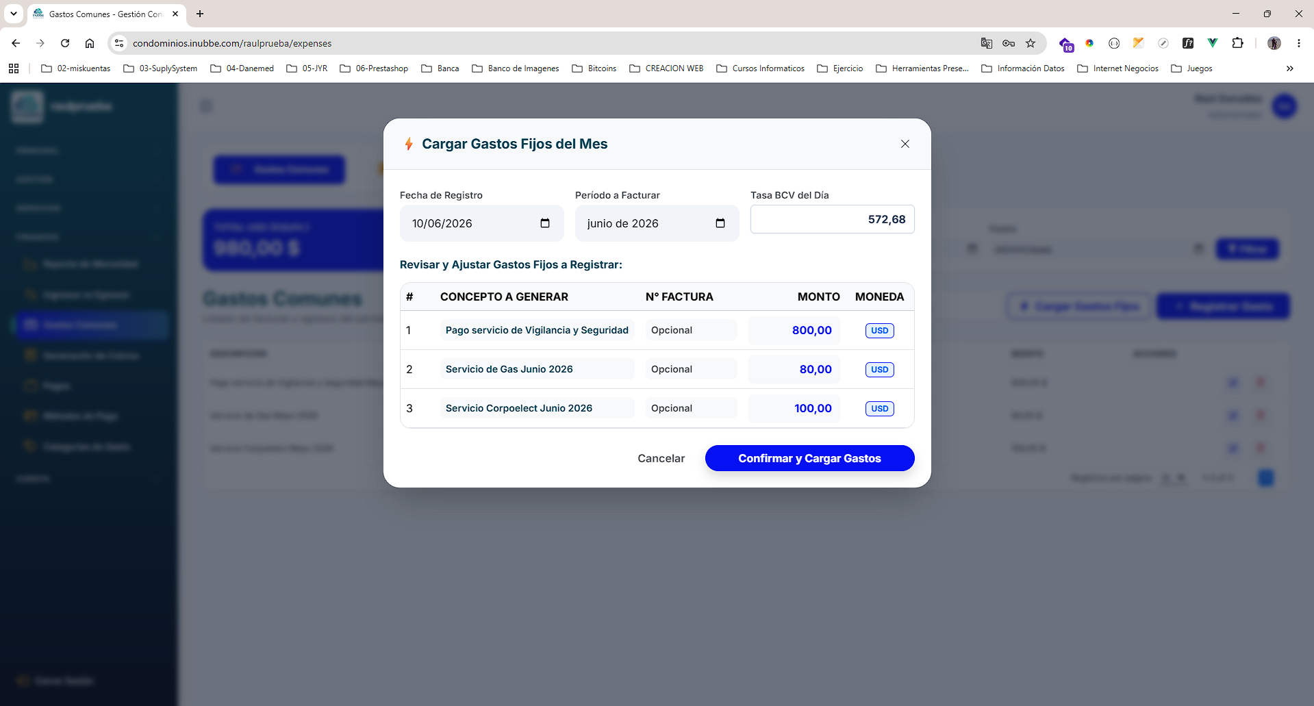Open the Internet Negocios bookmark folder
1314x706 pixels.
tap(1118, 68)
